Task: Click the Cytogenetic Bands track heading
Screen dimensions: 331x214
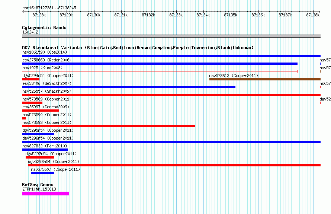Action: click(44, 28)
